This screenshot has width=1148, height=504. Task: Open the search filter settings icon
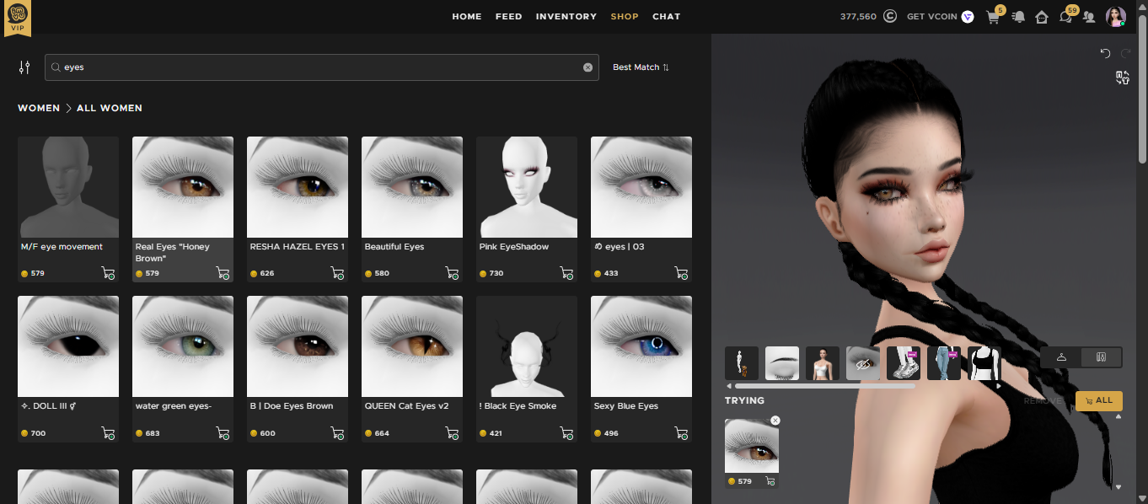click(x=24, y=67)
